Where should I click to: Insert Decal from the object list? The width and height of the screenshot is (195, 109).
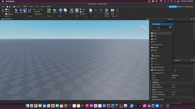coord(161,59)
